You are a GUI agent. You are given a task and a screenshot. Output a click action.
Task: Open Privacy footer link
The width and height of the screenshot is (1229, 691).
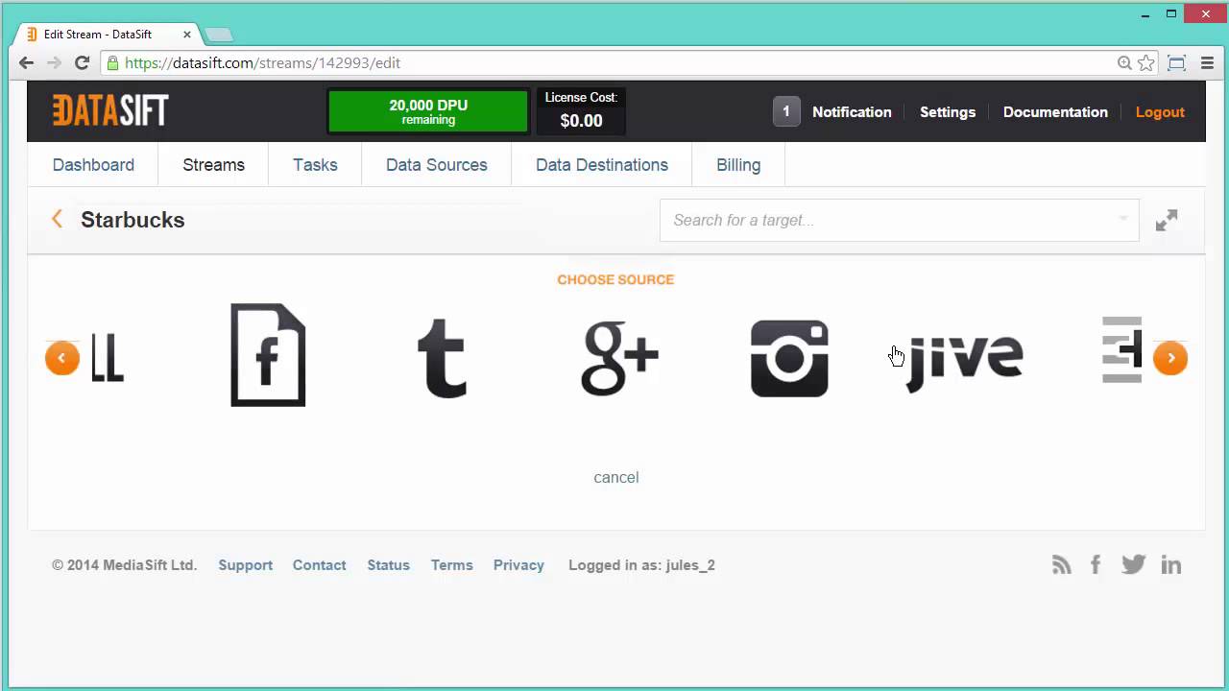[518, 565]
